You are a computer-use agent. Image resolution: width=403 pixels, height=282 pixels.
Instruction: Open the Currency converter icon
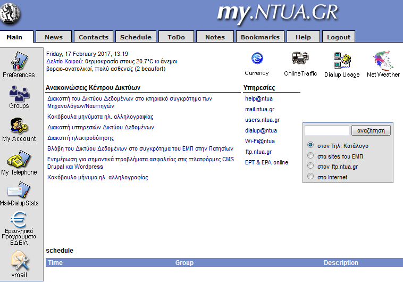(257, 59)
